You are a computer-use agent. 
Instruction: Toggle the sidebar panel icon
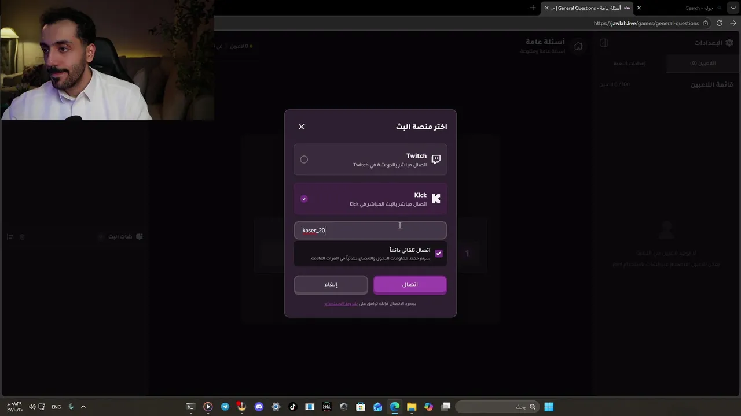tap(604, 43)
